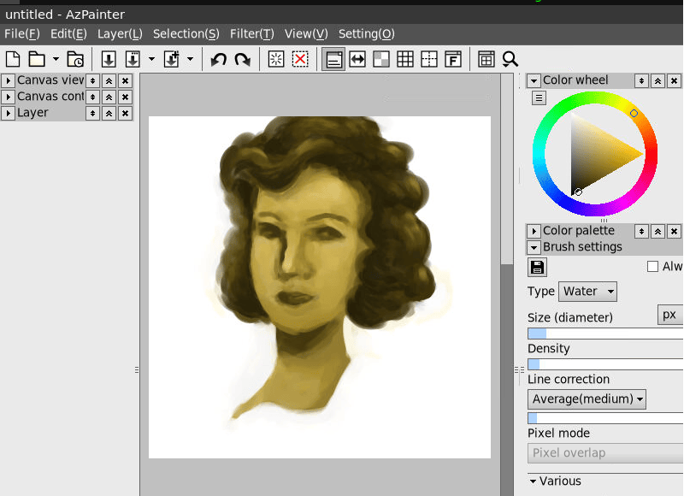684x496 pixels.
Task: Click the Deselect icon with red X
Action: coord(300,59)
